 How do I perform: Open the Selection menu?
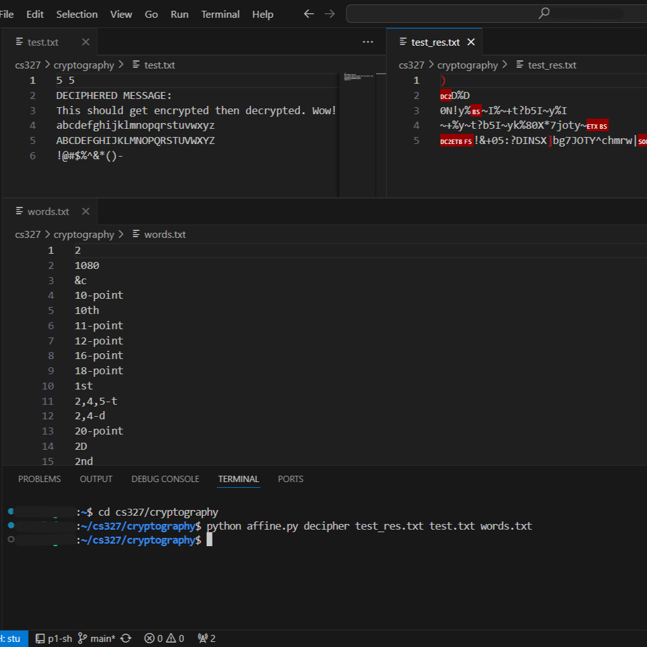[x=77, y=15]
